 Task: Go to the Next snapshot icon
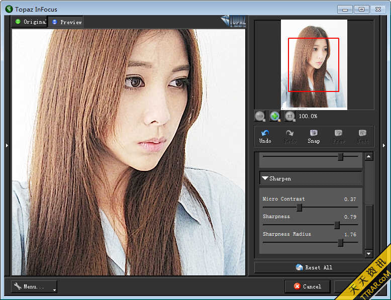pos(362,133)
